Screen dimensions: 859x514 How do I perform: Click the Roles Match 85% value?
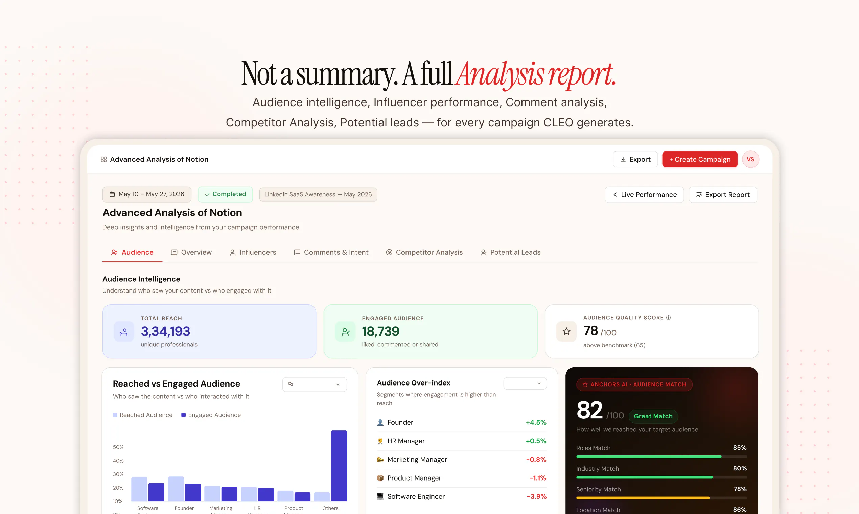[740, 448]
